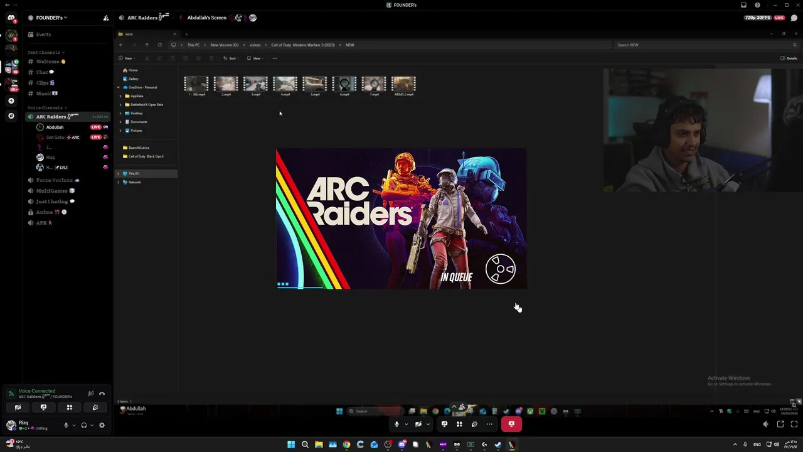Open the Discord help icon
The width and height of the screenshot is (803, 452).
coord(757,5)
